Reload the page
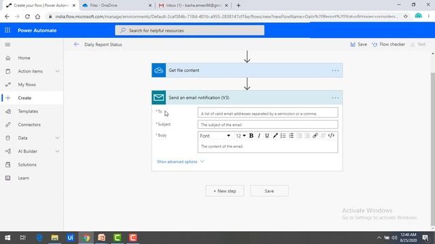Image resolution: width=435 pixels, height=244 pixels. pos(27,16)
